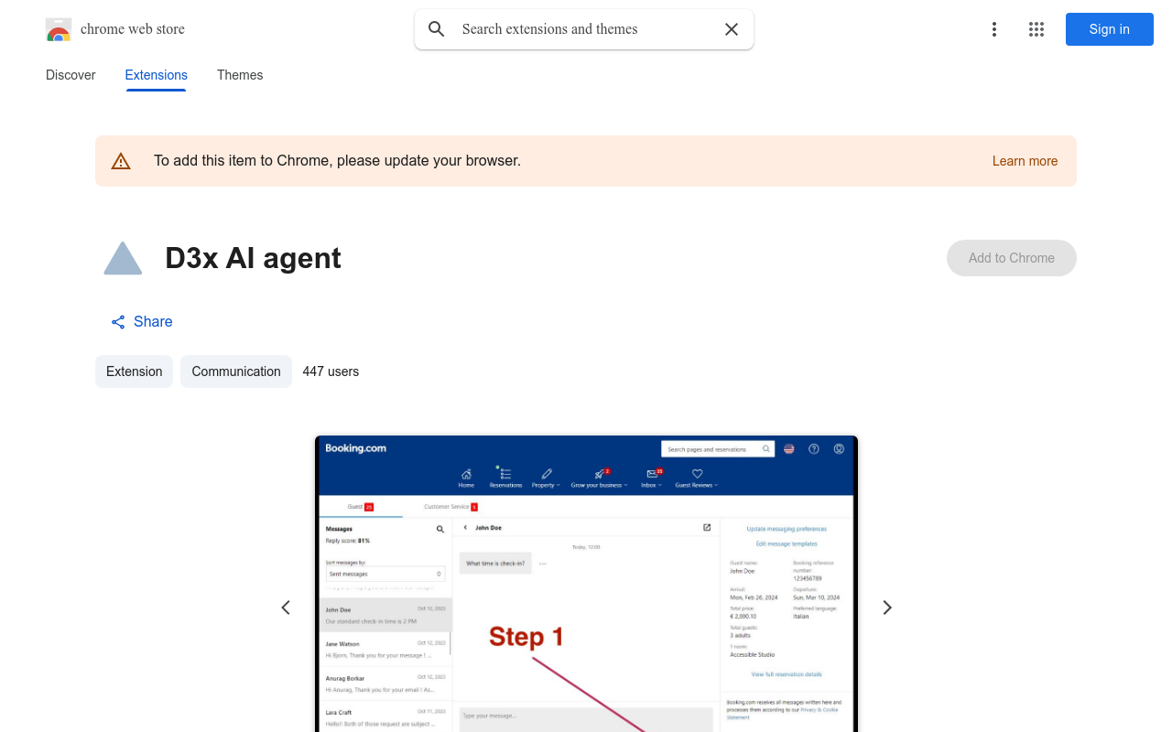Click the Chrome Web Store logo
1172x732 pixels.
[59, 29]
